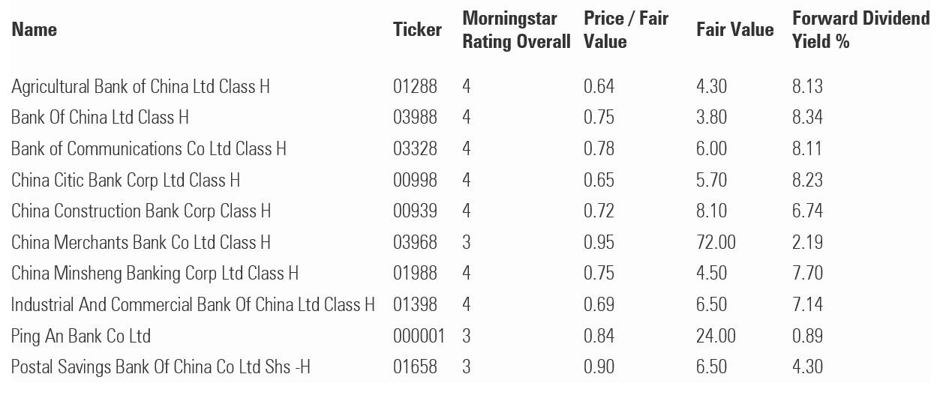
Task: Click ticker 01288 in the table
Action: [x=415, y=86]
